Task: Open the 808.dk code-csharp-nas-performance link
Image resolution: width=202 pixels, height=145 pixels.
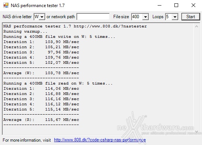Action: 100,140
